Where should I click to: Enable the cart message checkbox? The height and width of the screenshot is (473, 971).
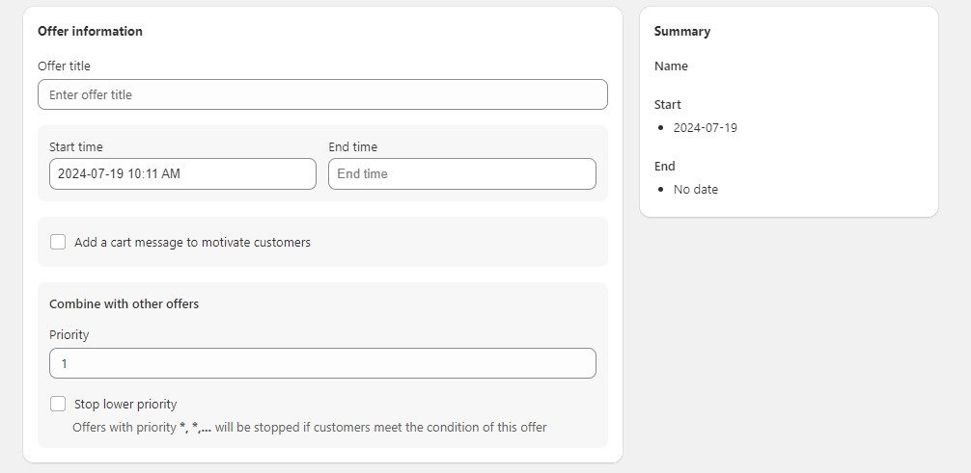pos(58,242)
